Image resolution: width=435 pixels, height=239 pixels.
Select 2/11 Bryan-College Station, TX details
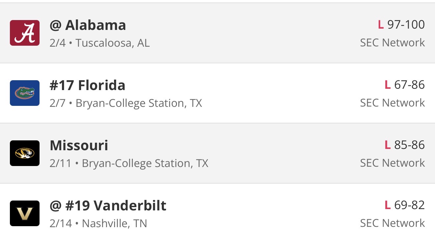pyautogui.click(x=129, y=163)
